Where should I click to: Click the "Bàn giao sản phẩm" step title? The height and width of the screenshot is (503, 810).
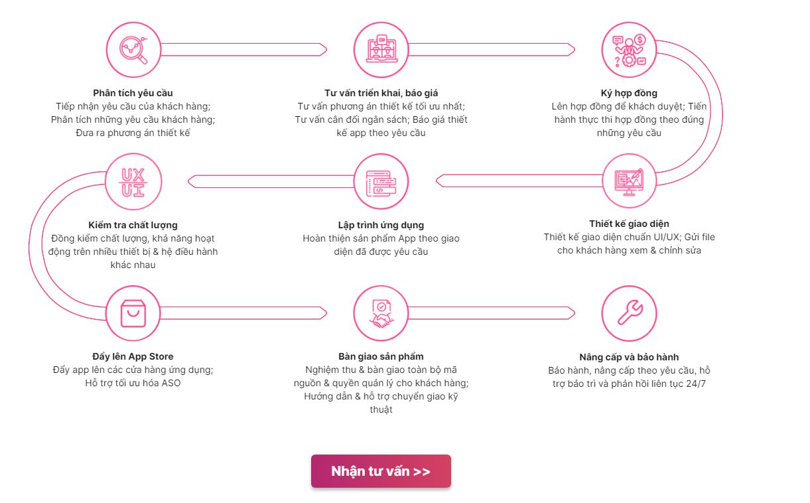(381, 356)
